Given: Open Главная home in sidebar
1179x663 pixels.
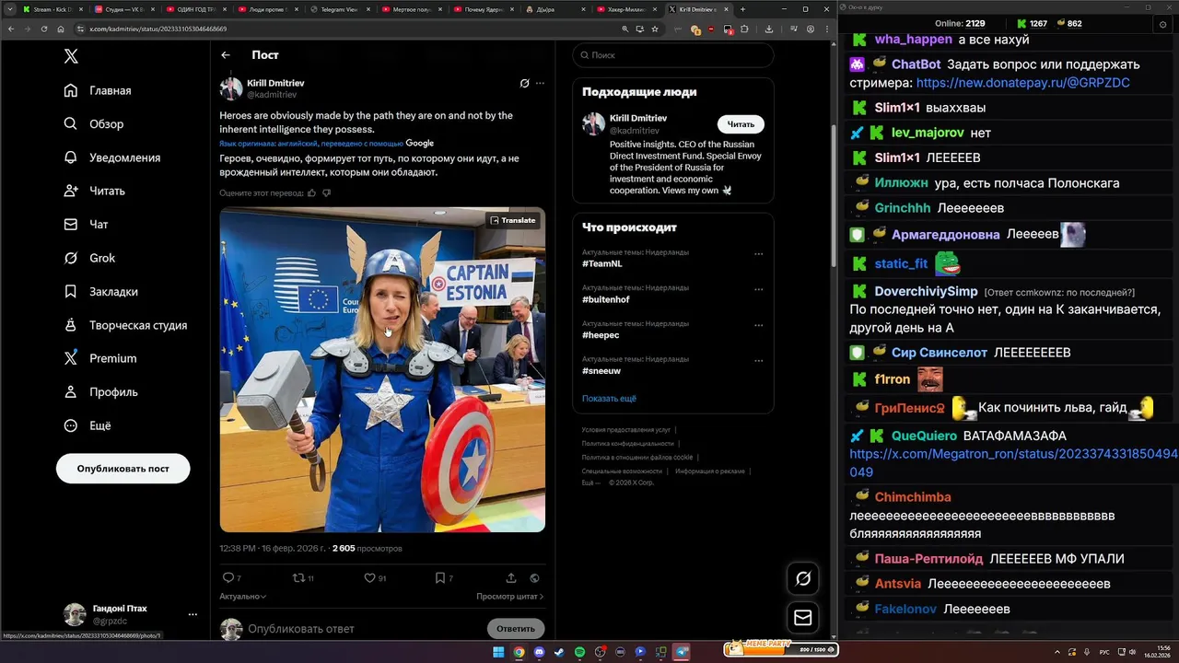Looking at the screenshot, I should [x=98, y=90].
